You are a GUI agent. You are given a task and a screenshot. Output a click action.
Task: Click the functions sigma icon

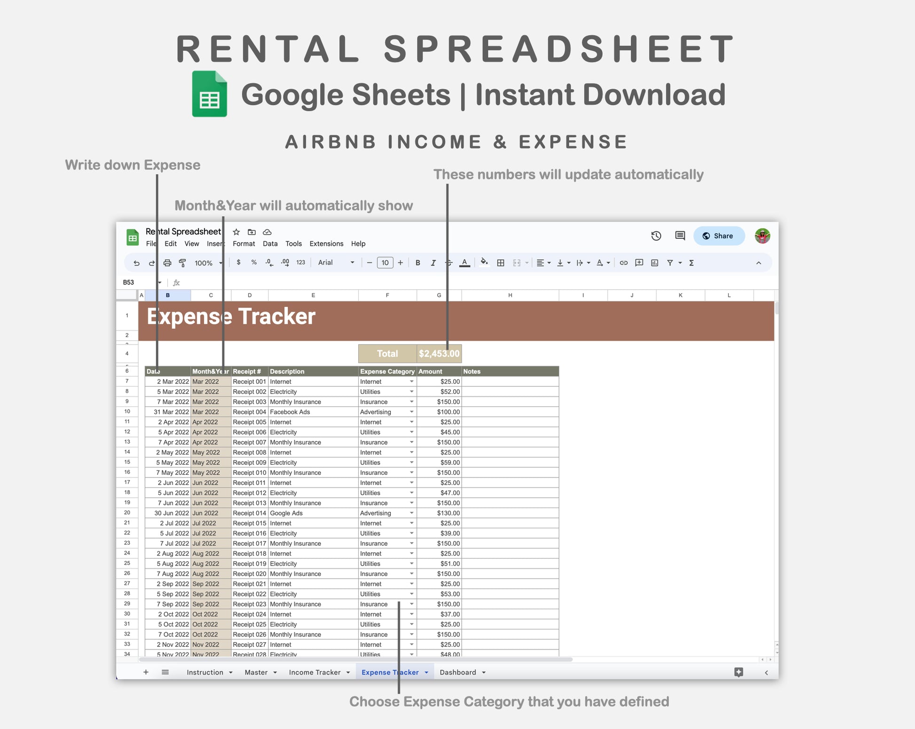[691, 263]
